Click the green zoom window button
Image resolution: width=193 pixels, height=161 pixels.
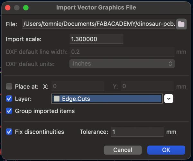26,7
